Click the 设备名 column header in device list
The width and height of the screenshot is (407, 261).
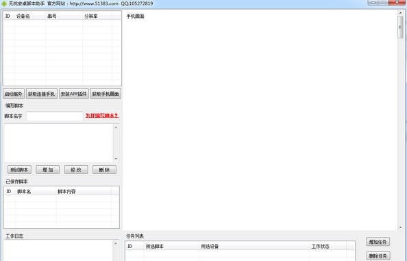coord(30,16)
